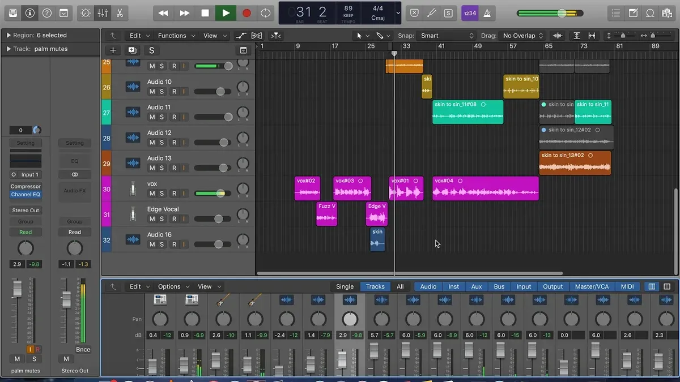Click the Rewind transport button
This screenshot has width=680, height=382.
click(x=163, y=12)
